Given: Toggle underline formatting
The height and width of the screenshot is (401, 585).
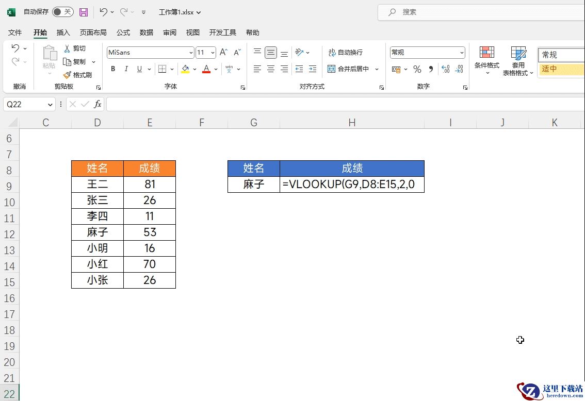Looking at the screenshot, I should pyautogui.click(x=139, y=69).
